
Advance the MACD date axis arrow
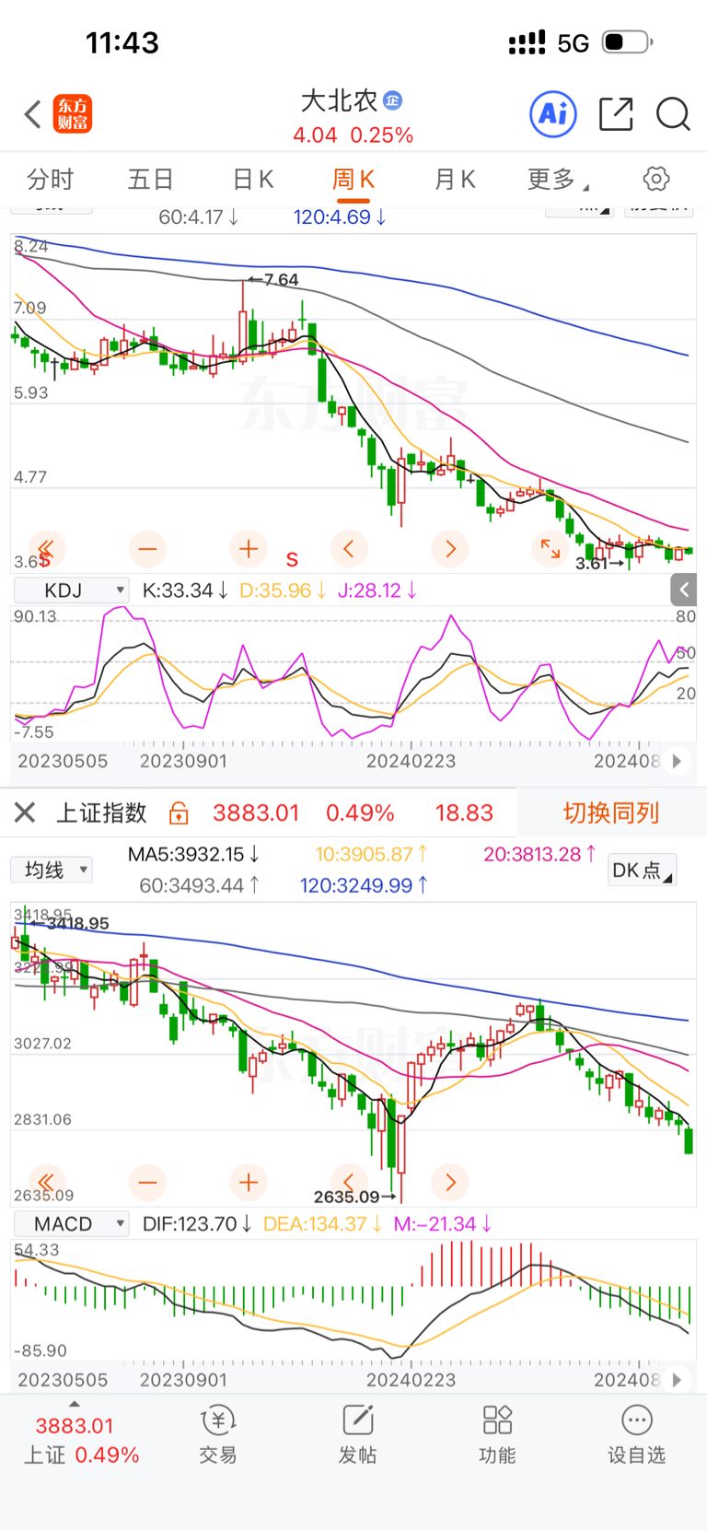tap(677, 1380)
